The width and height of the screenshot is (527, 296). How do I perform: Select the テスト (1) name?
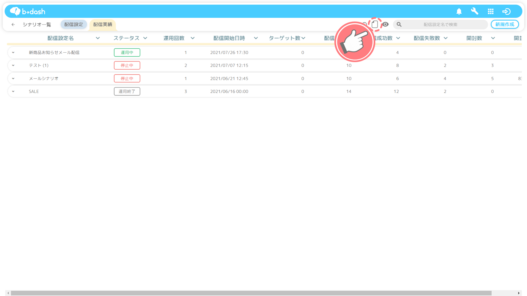pyautogui.click(x=38, y=65)
